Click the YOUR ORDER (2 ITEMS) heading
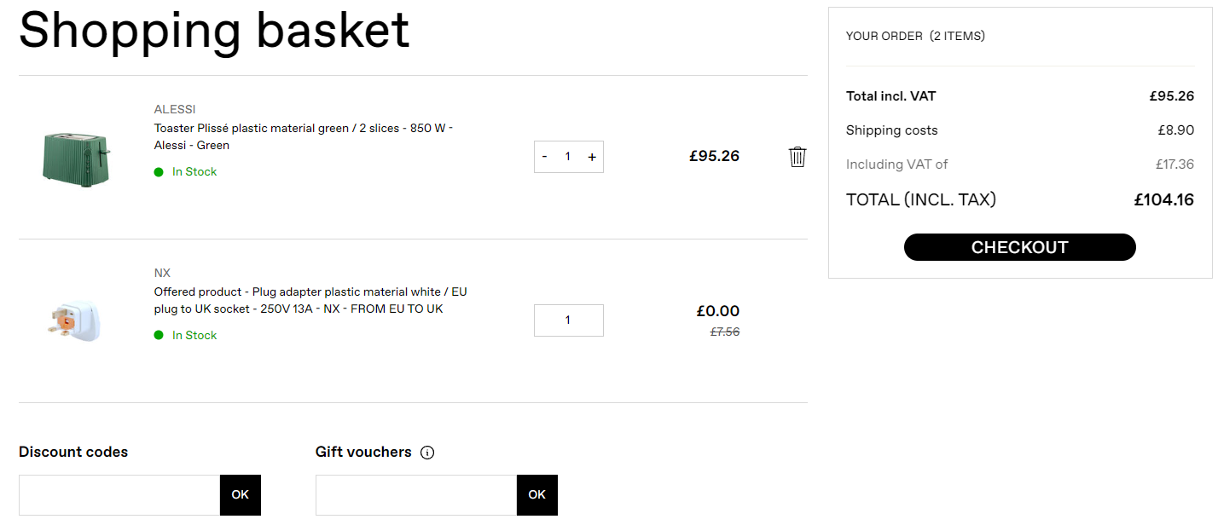The width and height of the screenshot is (1218, 525). point(915,36)
